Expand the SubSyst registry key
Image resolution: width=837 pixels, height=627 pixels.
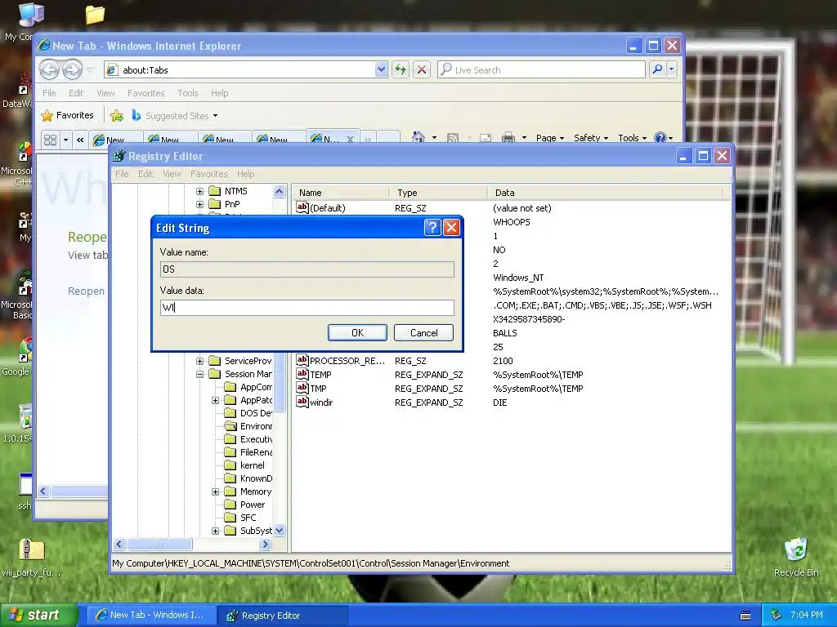(x=215, y=531)
